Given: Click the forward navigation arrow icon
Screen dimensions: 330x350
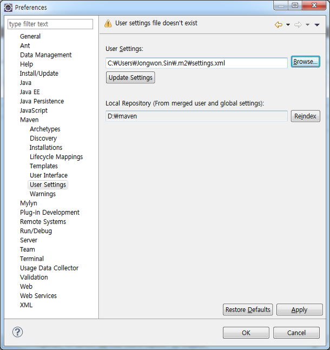Looking at the screenshot, I should (298, 24).
